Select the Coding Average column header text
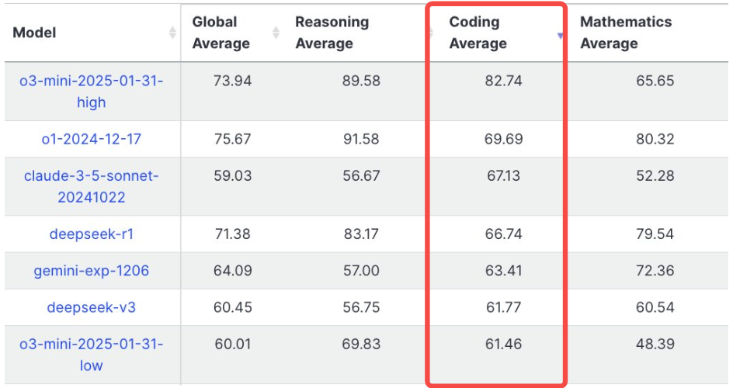The width and height of the screenshot is (733, 388). 478,33
